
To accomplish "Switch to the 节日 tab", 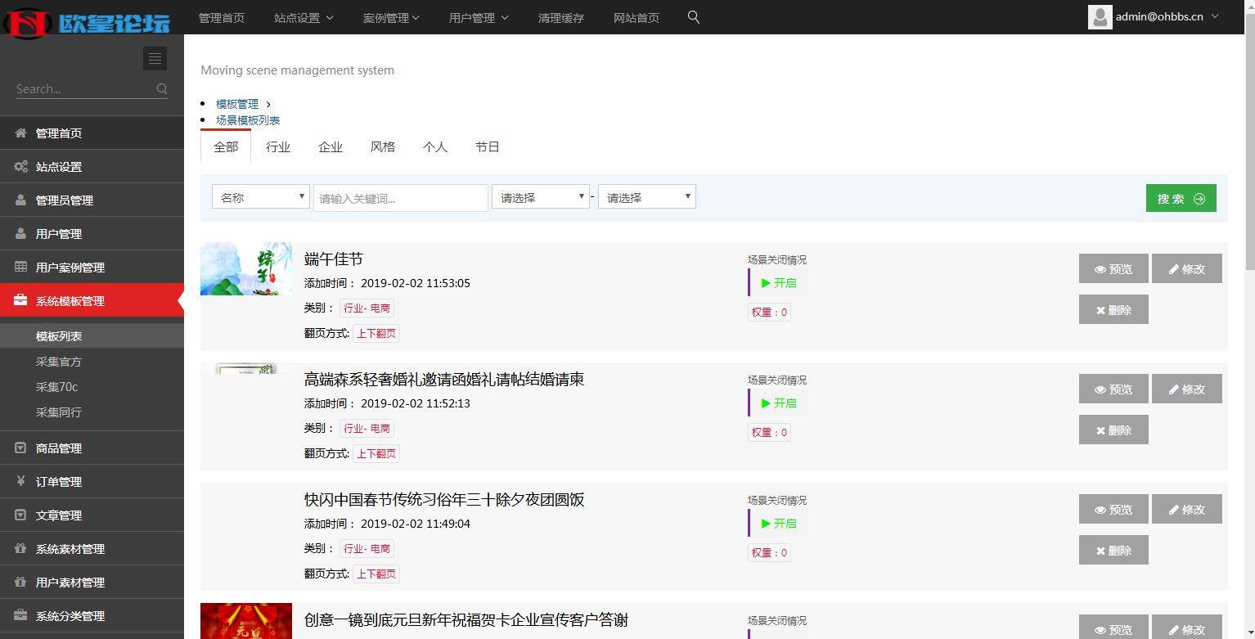I will 488,146.
